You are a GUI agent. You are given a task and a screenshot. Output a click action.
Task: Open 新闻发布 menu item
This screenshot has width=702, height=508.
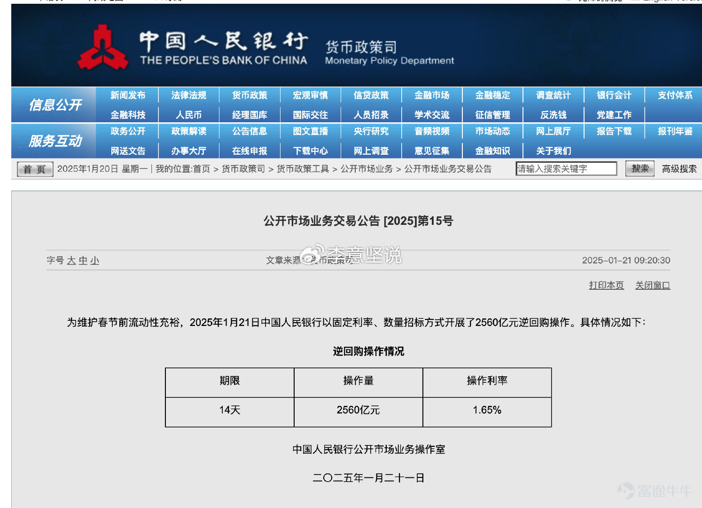coord(128,95)
